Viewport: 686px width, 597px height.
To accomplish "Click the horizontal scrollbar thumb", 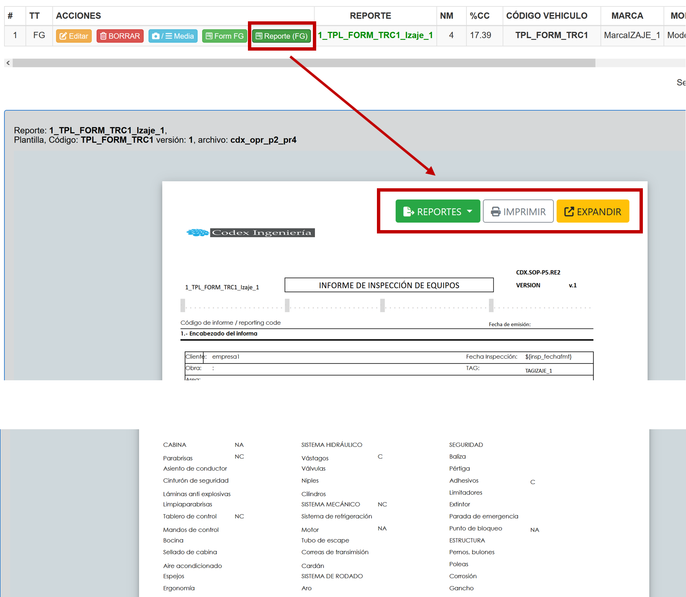I will coord(304,63).
